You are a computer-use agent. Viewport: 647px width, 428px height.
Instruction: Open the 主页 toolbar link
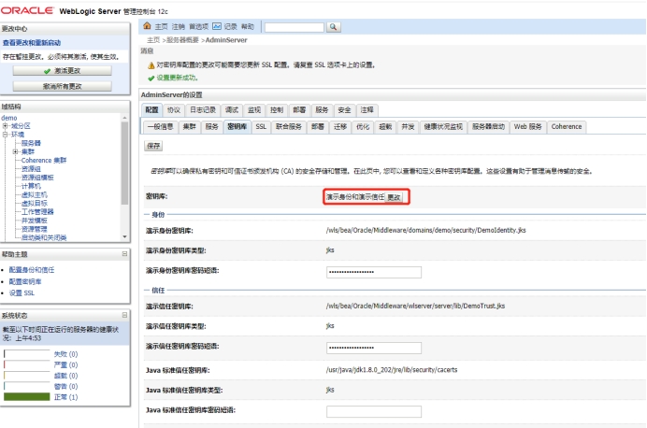(x=162, y=27)
